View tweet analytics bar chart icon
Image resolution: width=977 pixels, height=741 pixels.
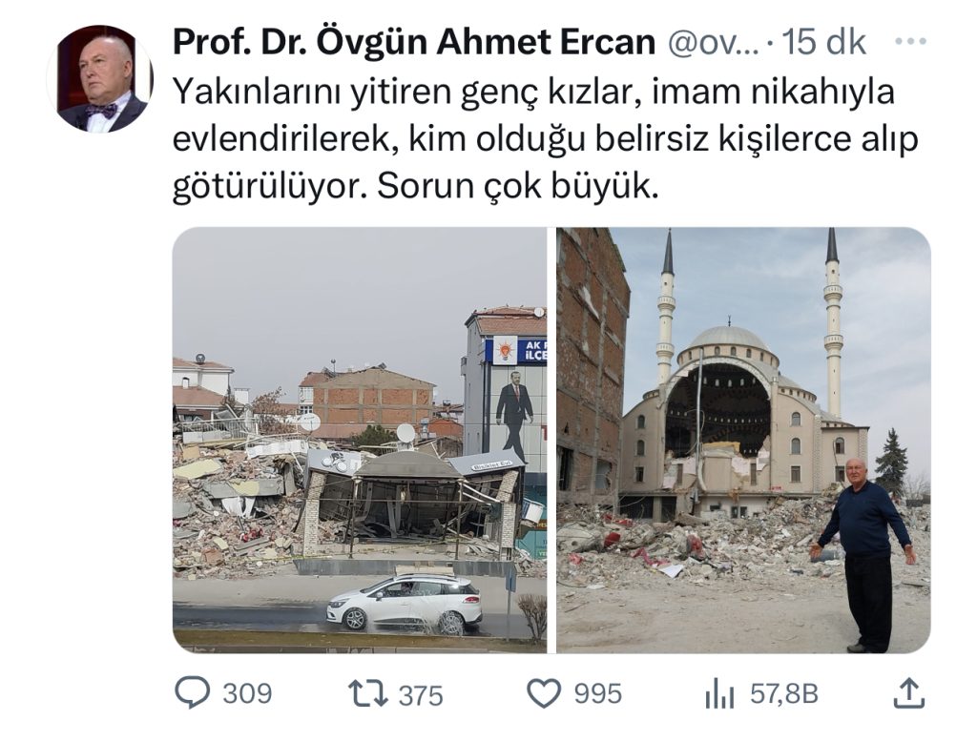[x=719, y=694]
